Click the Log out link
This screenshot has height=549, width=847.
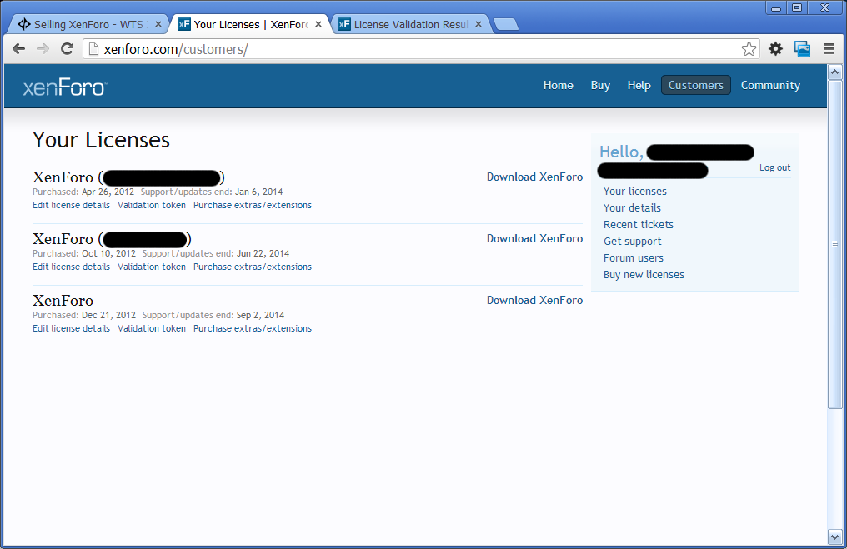pos(774,168)
